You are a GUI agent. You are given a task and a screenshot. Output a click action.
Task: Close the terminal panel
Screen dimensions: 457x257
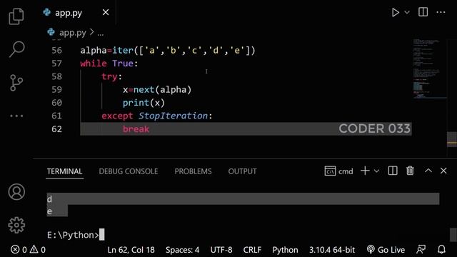tap(443, 171)
